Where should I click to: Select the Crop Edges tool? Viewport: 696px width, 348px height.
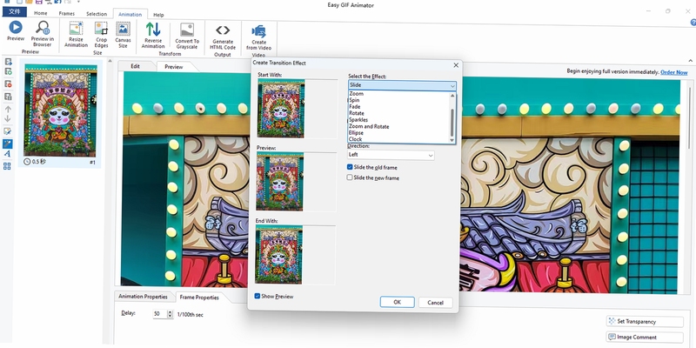coord(101,35)
